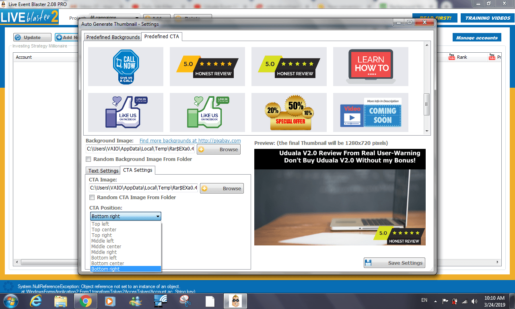Select the Learn How To laptop CTA
515x309 pixels.
click(x=371, y=66)
